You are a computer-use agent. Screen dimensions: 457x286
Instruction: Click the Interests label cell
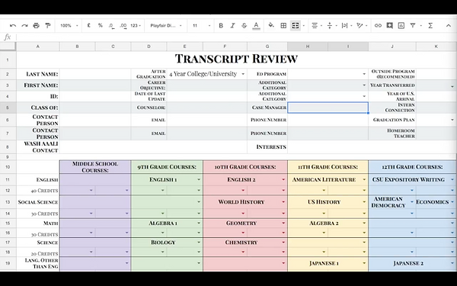click(x=267, y=146)
